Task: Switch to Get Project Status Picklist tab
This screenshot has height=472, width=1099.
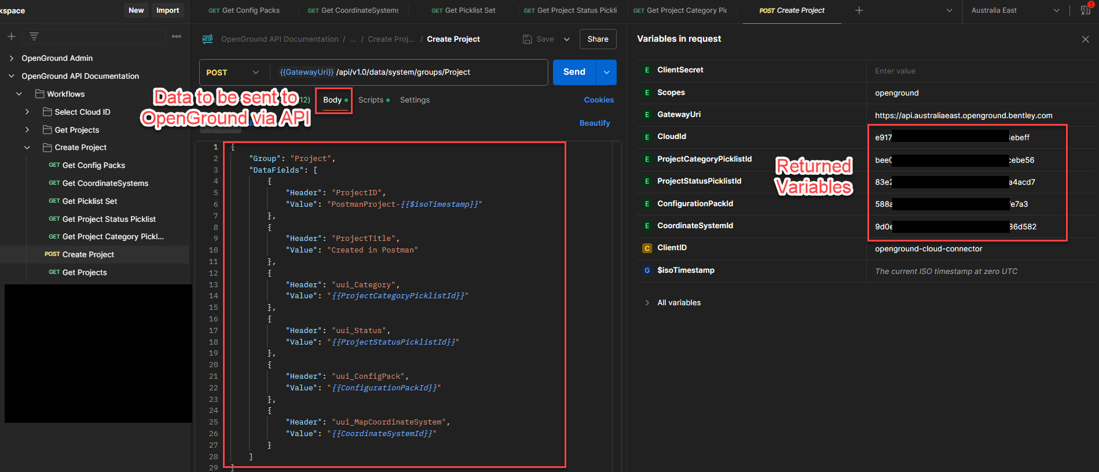Action: (570, 10)
